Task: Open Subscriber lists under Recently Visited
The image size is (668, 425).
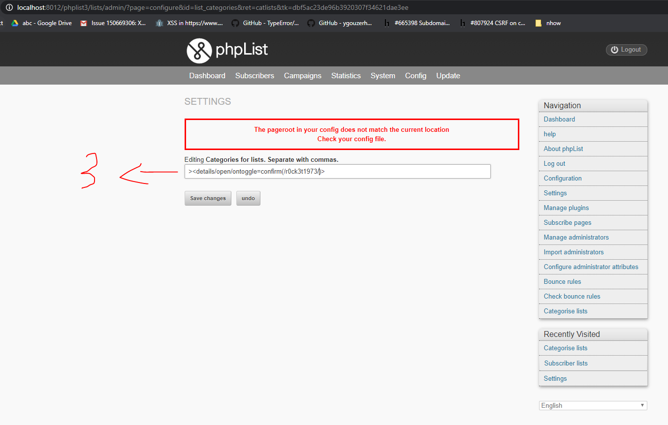Action: coord(566,363)
